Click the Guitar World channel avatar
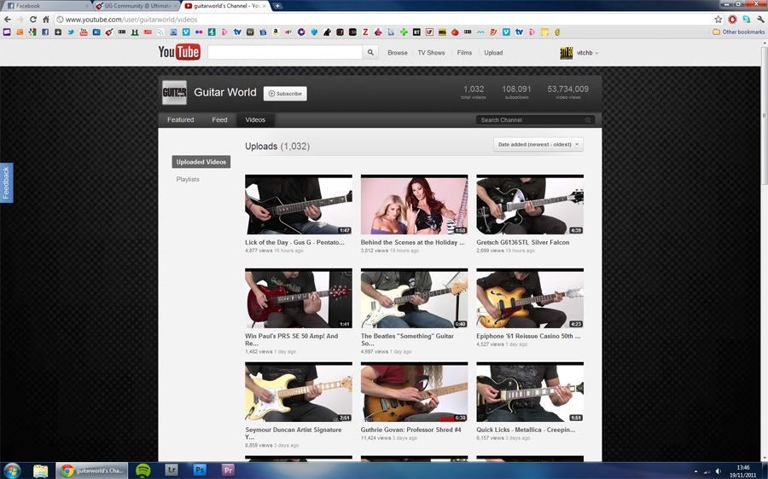The width and height of the screenshot is (768, 479). [x=174, y=92]
